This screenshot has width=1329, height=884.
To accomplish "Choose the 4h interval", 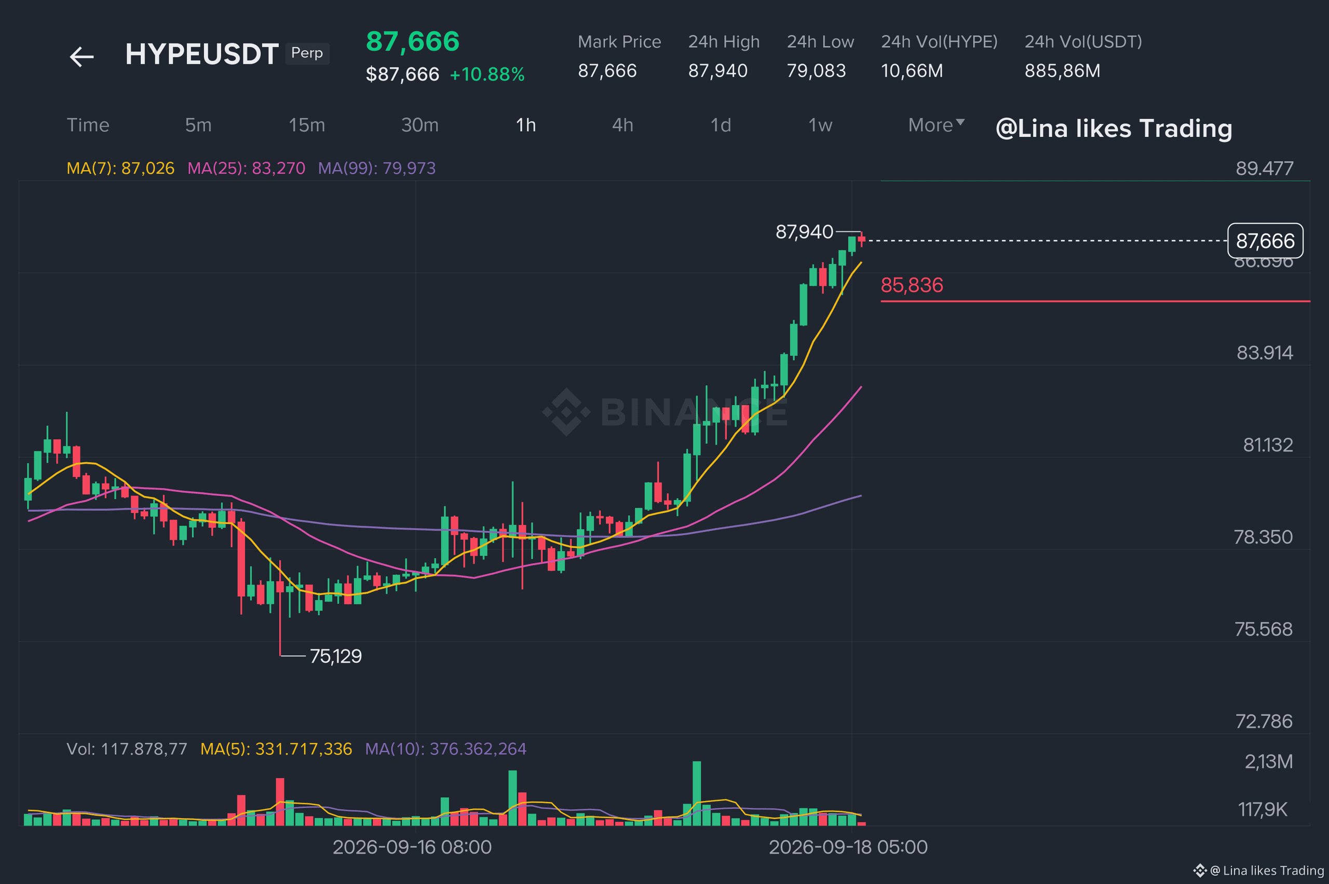I will (623, 125).
